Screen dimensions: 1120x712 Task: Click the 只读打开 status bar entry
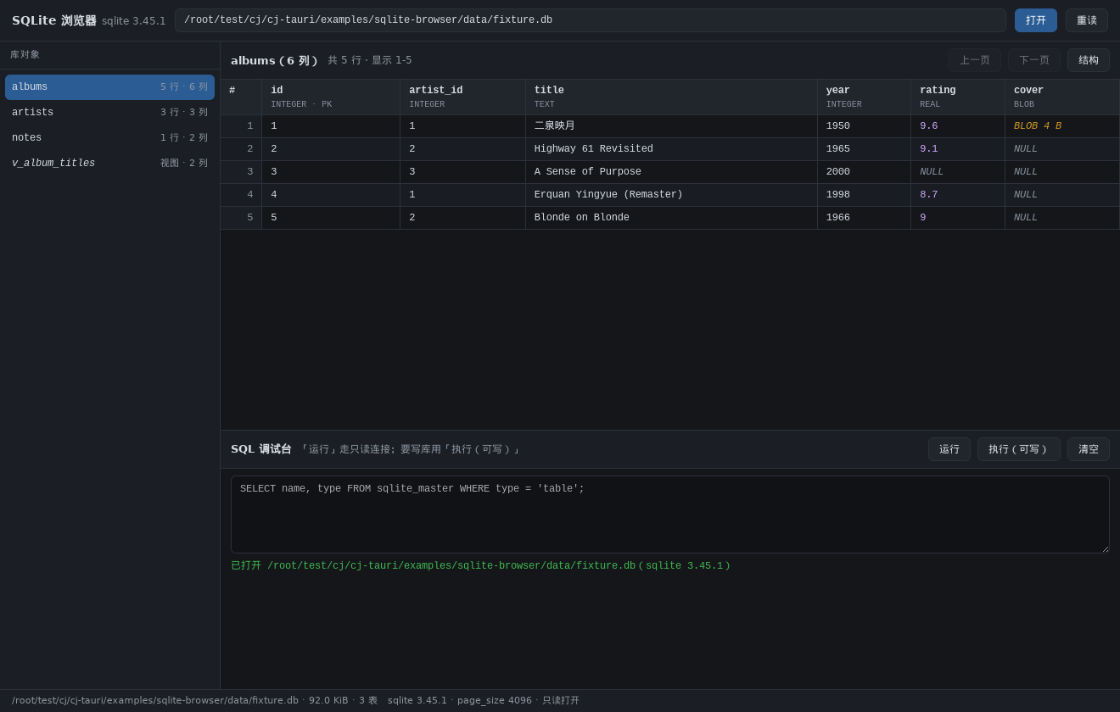[561, 701]
